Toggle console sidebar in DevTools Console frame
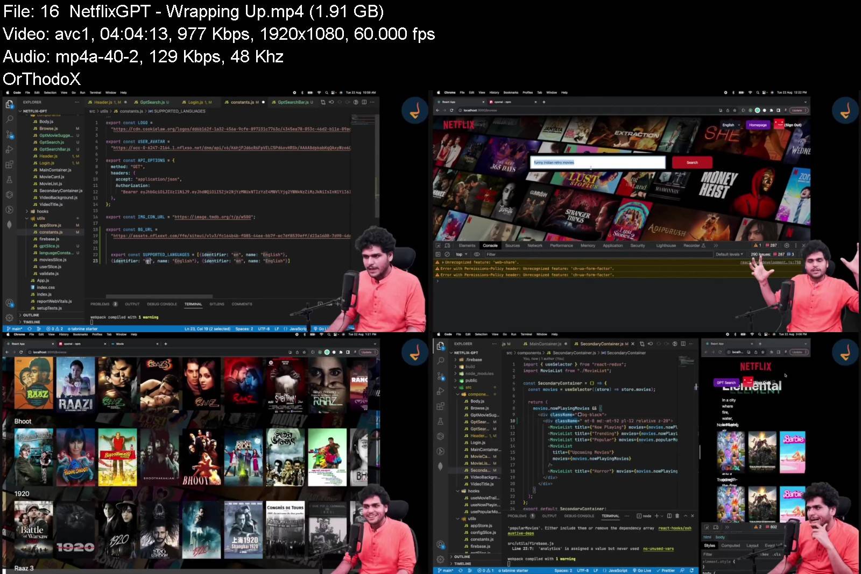861x574 pixels. (438, 254)
